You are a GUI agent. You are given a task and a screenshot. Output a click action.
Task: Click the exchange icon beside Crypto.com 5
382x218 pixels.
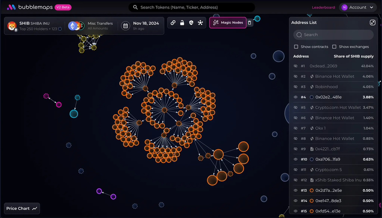311,170
